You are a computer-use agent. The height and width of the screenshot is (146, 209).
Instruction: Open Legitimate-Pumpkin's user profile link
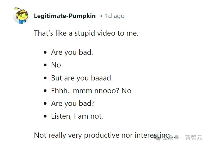(x=65, y=16)
